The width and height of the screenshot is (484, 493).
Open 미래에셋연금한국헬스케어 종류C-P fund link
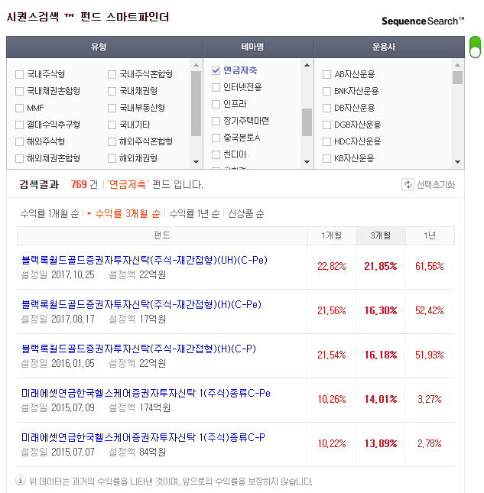143,437
